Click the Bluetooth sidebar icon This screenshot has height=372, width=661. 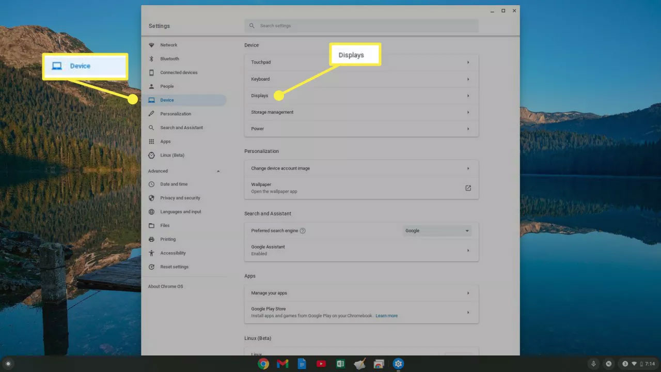151,59
